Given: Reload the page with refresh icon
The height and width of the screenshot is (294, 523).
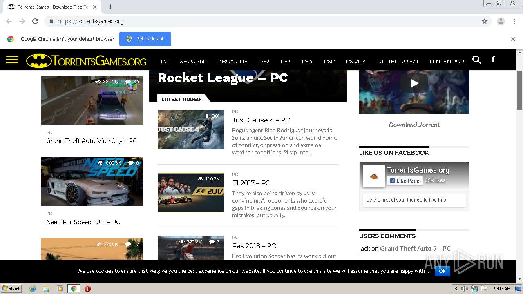Looking at the screenshot, I should [35, 21].
